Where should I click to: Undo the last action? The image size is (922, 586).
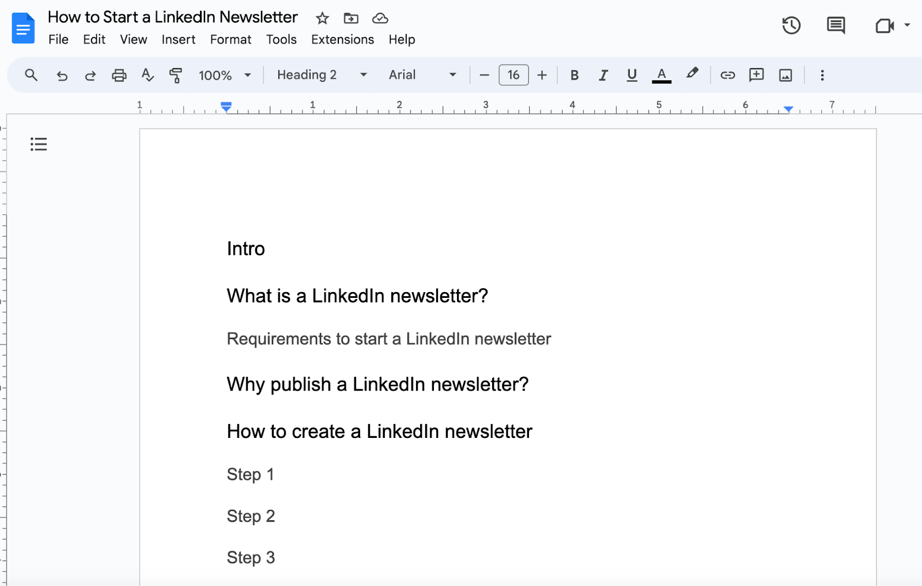pos(62,75)
